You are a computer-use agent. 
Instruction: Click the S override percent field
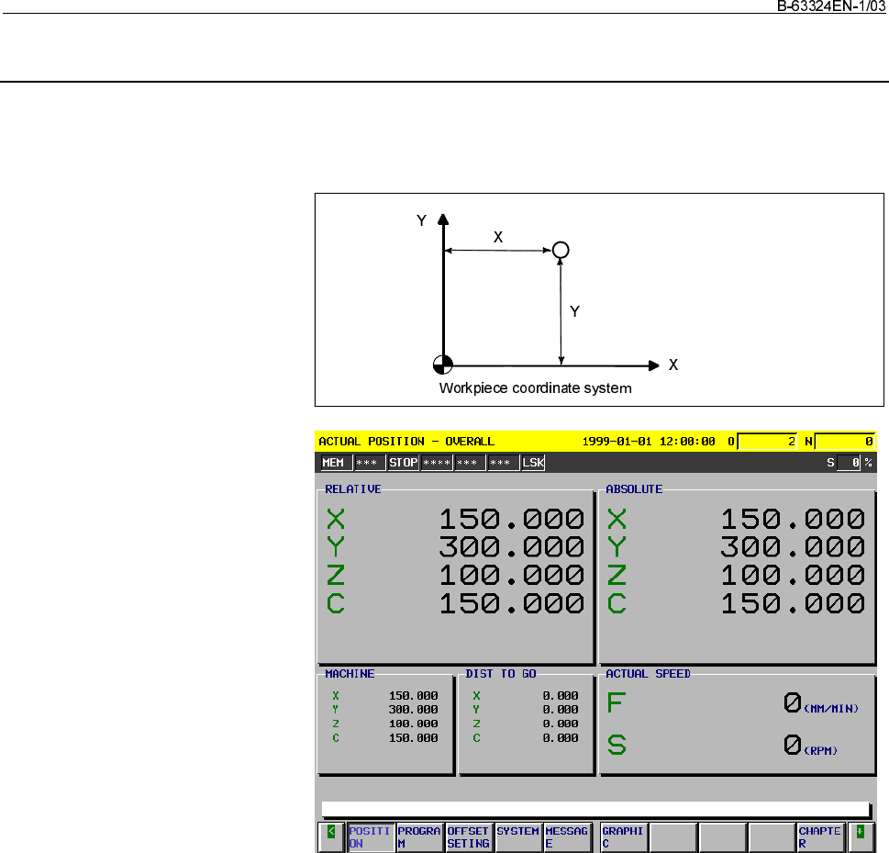(x=848, y=463)
